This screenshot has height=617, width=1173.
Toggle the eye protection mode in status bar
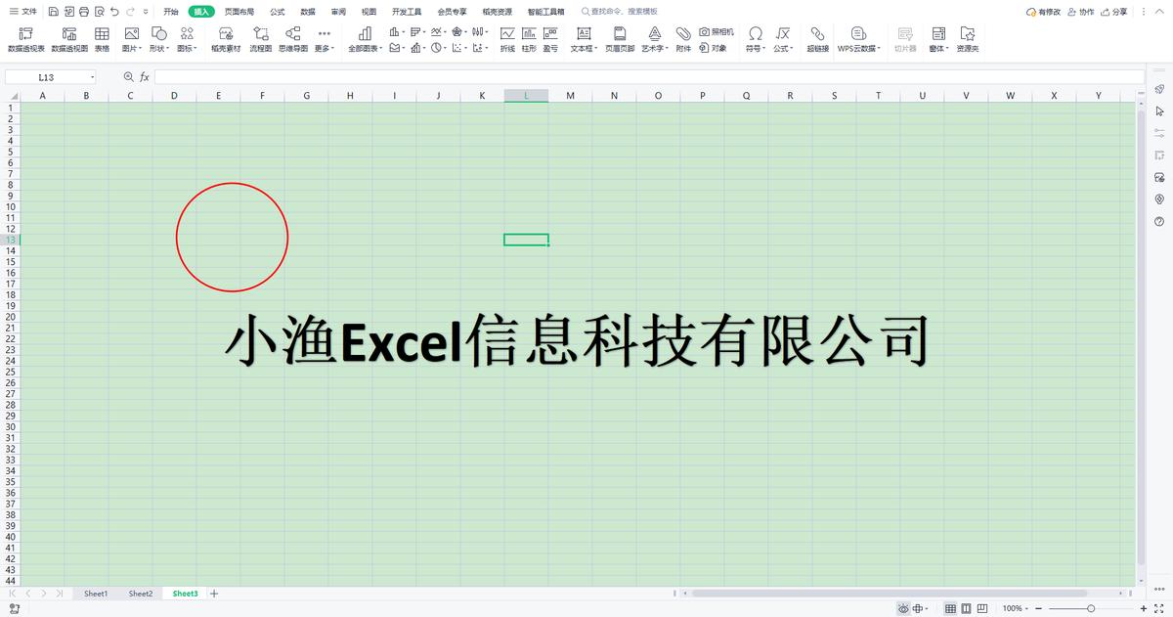(904, 607)
